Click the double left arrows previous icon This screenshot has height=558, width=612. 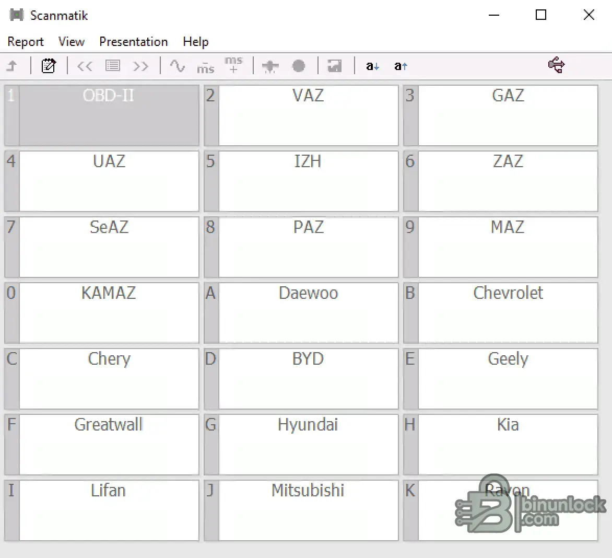tap(85, 66)
